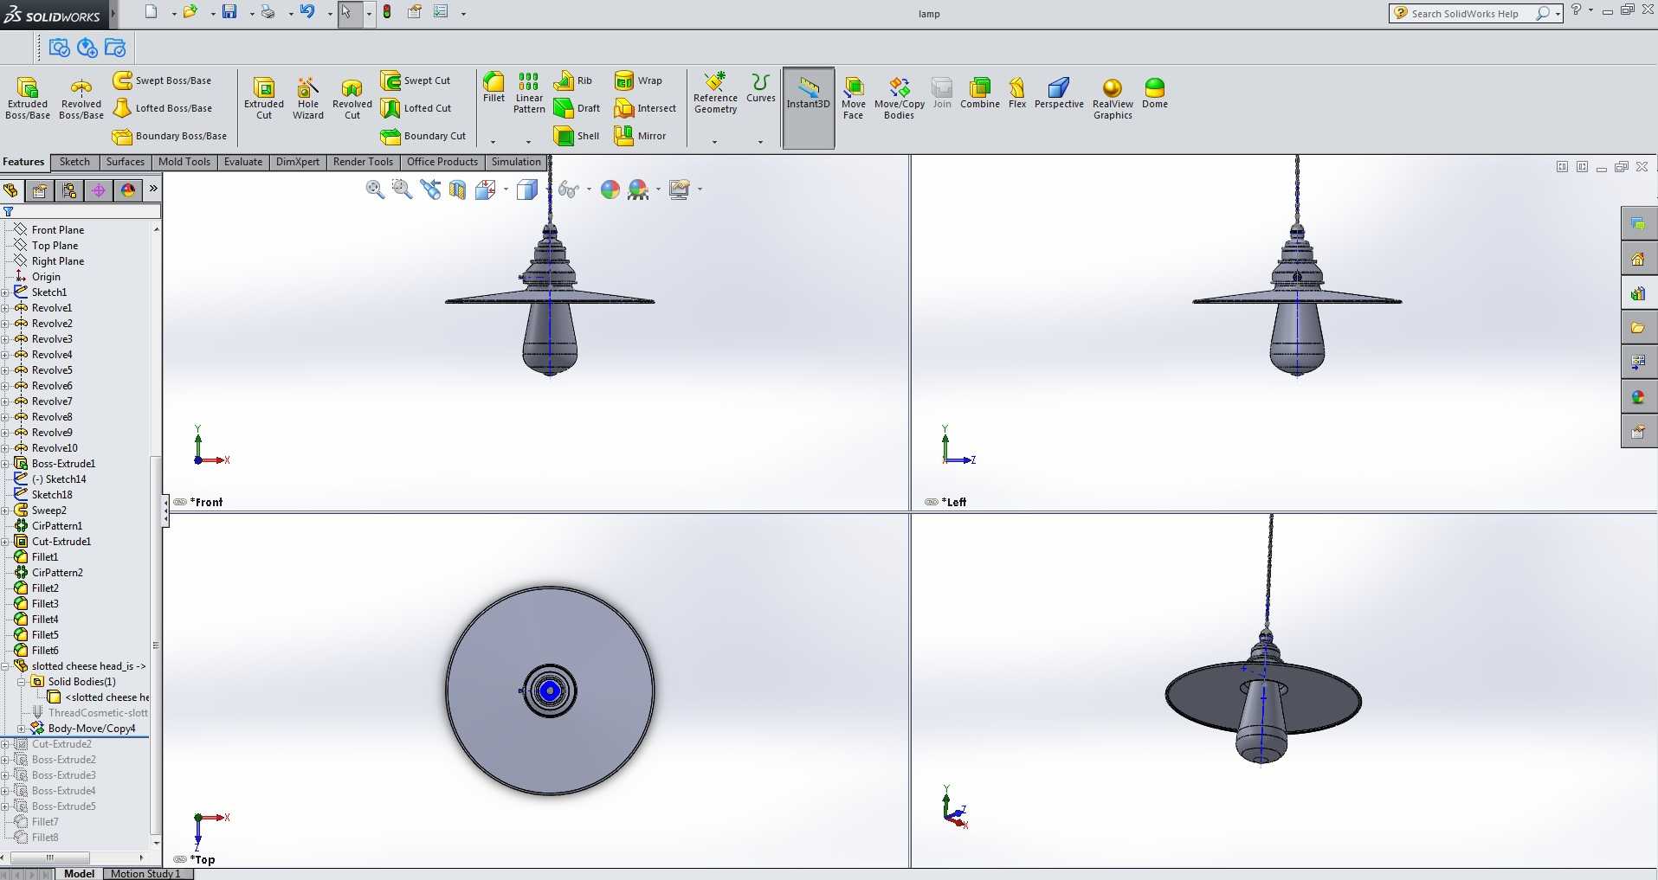Click the Boundary Boss/Base tool
This screenshot has height=880, width=1658.
click(170, 136)
